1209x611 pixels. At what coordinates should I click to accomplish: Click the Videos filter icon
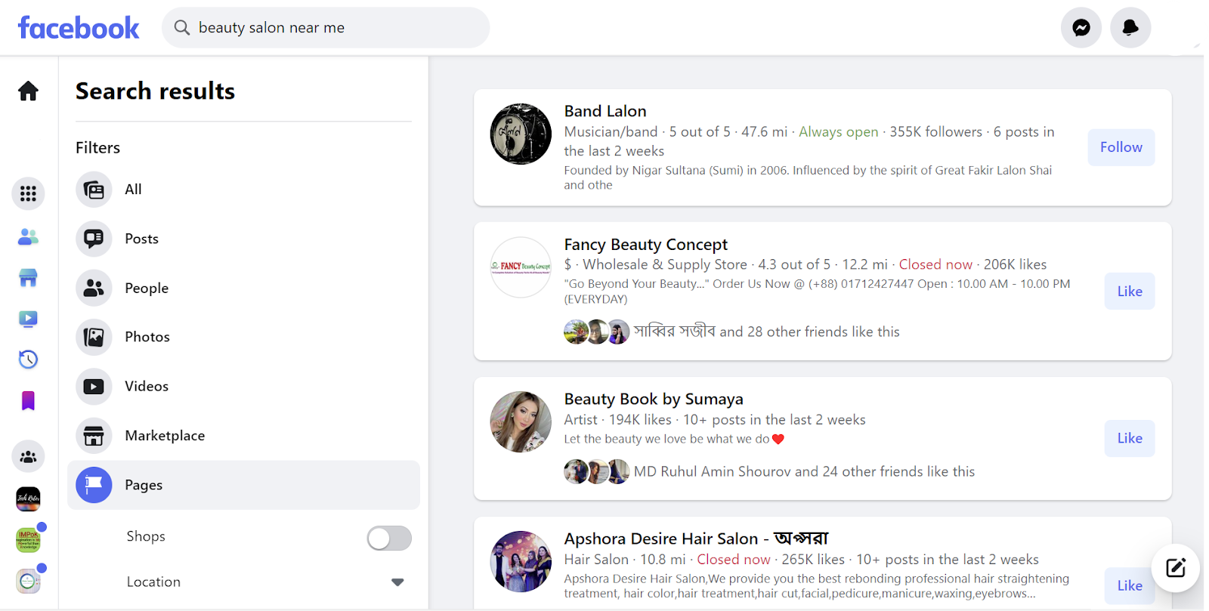(94, 387)
